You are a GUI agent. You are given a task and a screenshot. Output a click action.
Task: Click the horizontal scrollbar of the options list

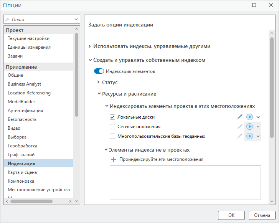(x=31, y=201)
